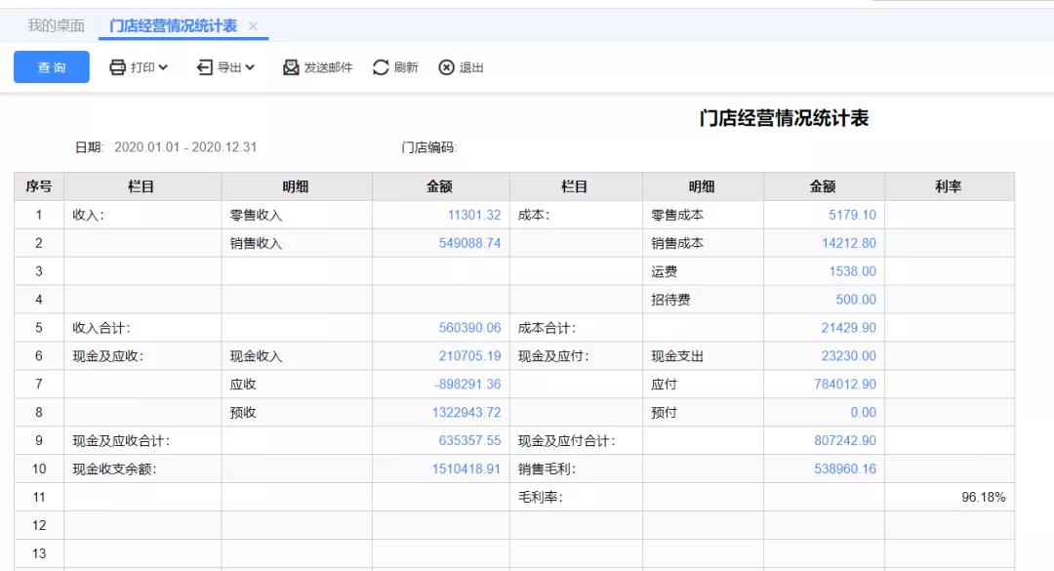This screenshot has width=1054, height=571.
Task: Click the 退出 exit icon
Action: (446, 67)
